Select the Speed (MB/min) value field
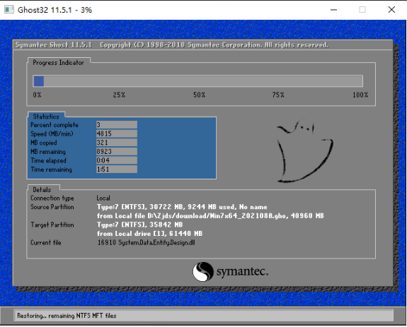The width and height of the screenshot is (407, 327). pos(117,133)
